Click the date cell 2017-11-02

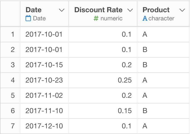click(x=44, y=96)
